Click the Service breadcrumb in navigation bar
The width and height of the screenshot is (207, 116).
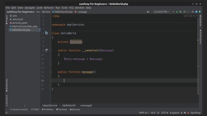[46, 12]
